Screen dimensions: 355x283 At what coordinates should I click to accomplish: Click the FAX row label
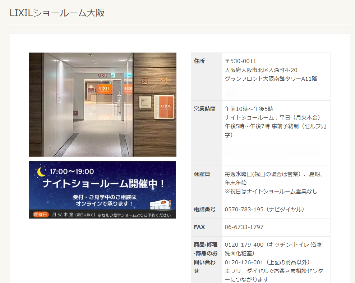click(x=199, y=227)
